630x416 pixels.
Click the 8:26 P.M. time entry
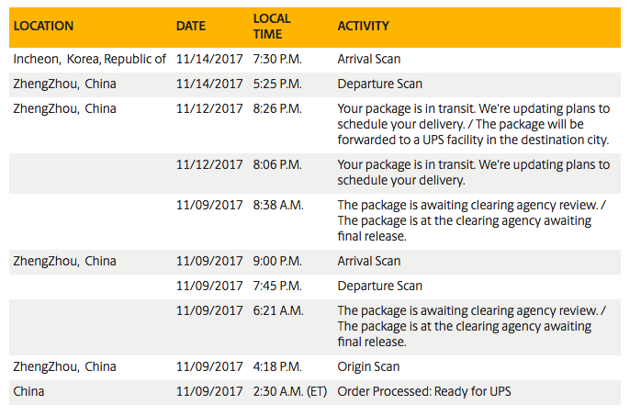(x=277, y=108)
